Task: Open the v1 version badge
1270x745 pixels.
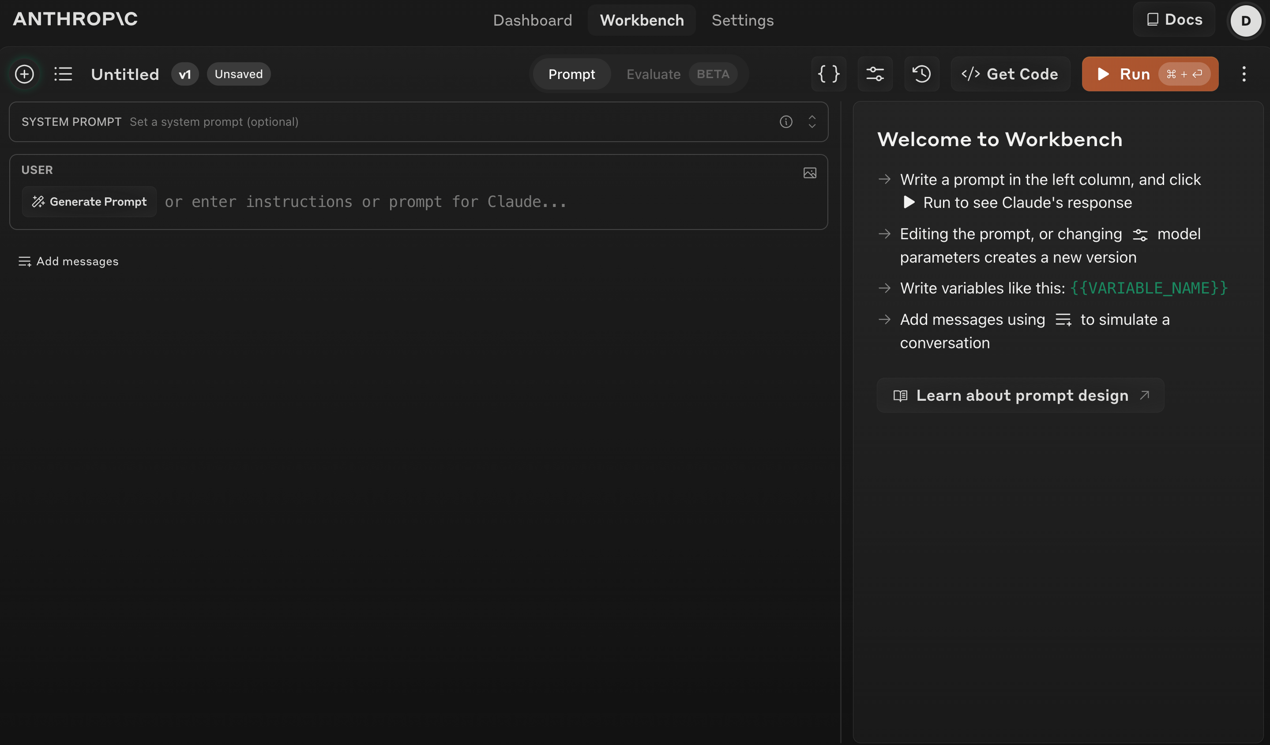Action: point(185,74)
